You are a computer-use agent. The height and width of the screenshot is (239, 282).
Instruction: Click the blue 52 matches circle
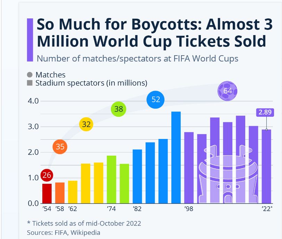[x=156, y=100]
